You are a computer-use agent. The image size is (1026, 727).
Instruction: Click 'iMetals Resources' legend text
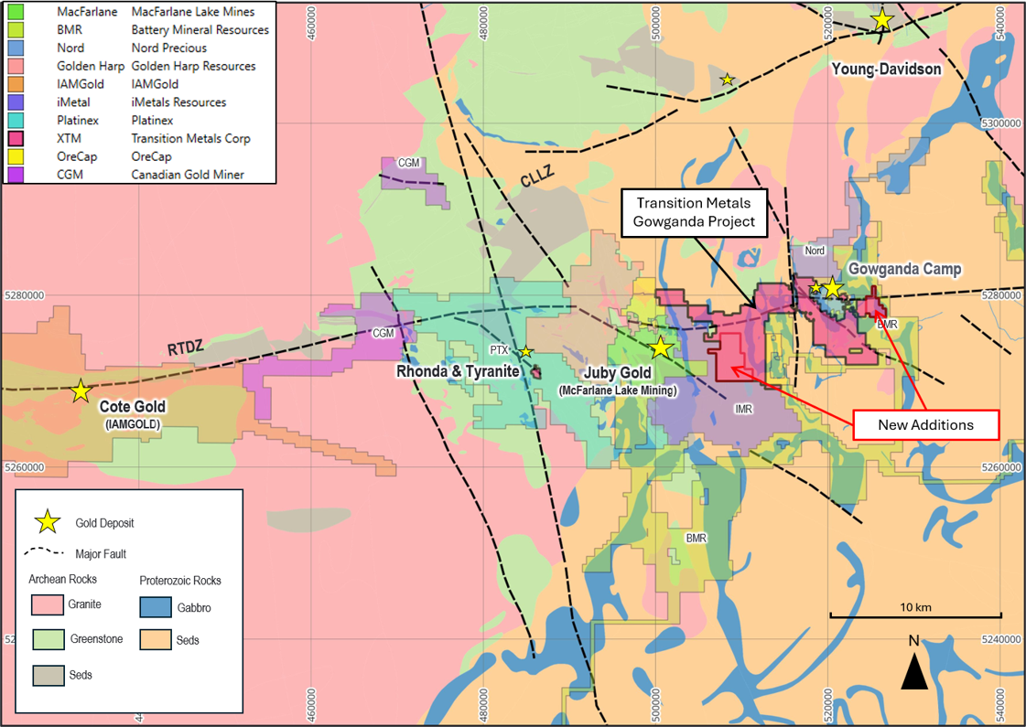[x=178, y=102]
